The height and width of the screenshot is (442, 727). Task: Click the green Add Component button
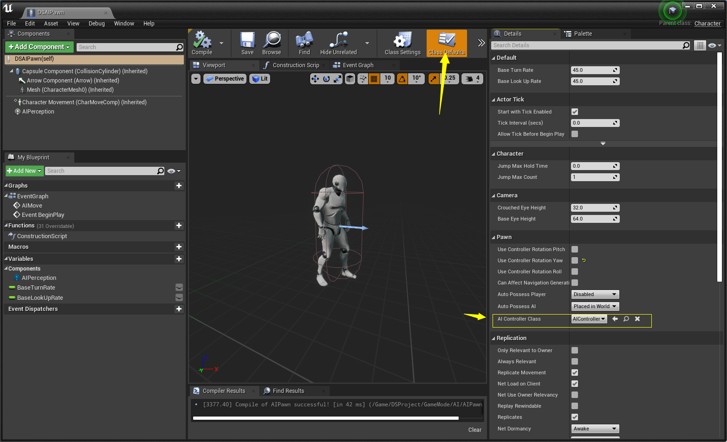click(x=39, y=47)
